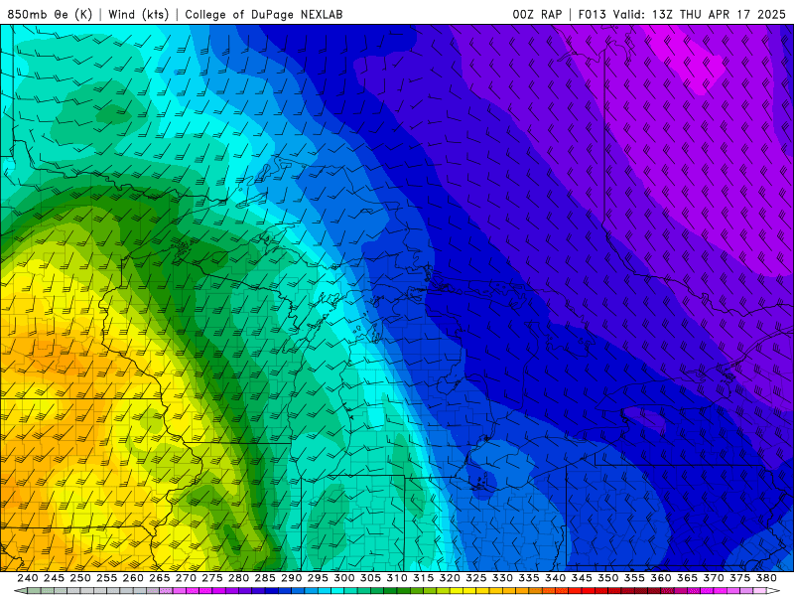Click the 345 value on the color scale

coord(582,578)
